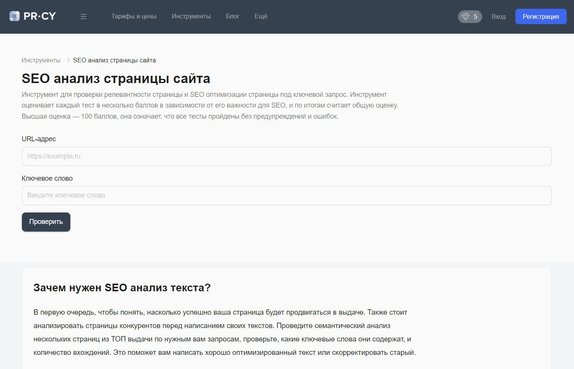
Task: Click the SEO анализ страницы сайта breadcrumb
Action: click(114, 60)
